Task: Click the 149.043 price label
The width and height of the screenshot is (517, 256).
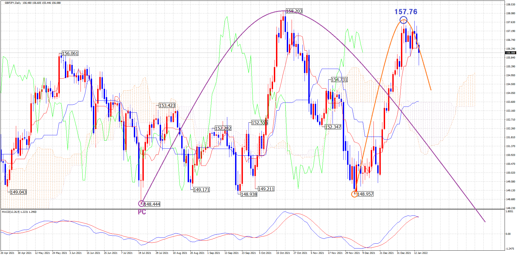Action: click(x=18, y=192)
